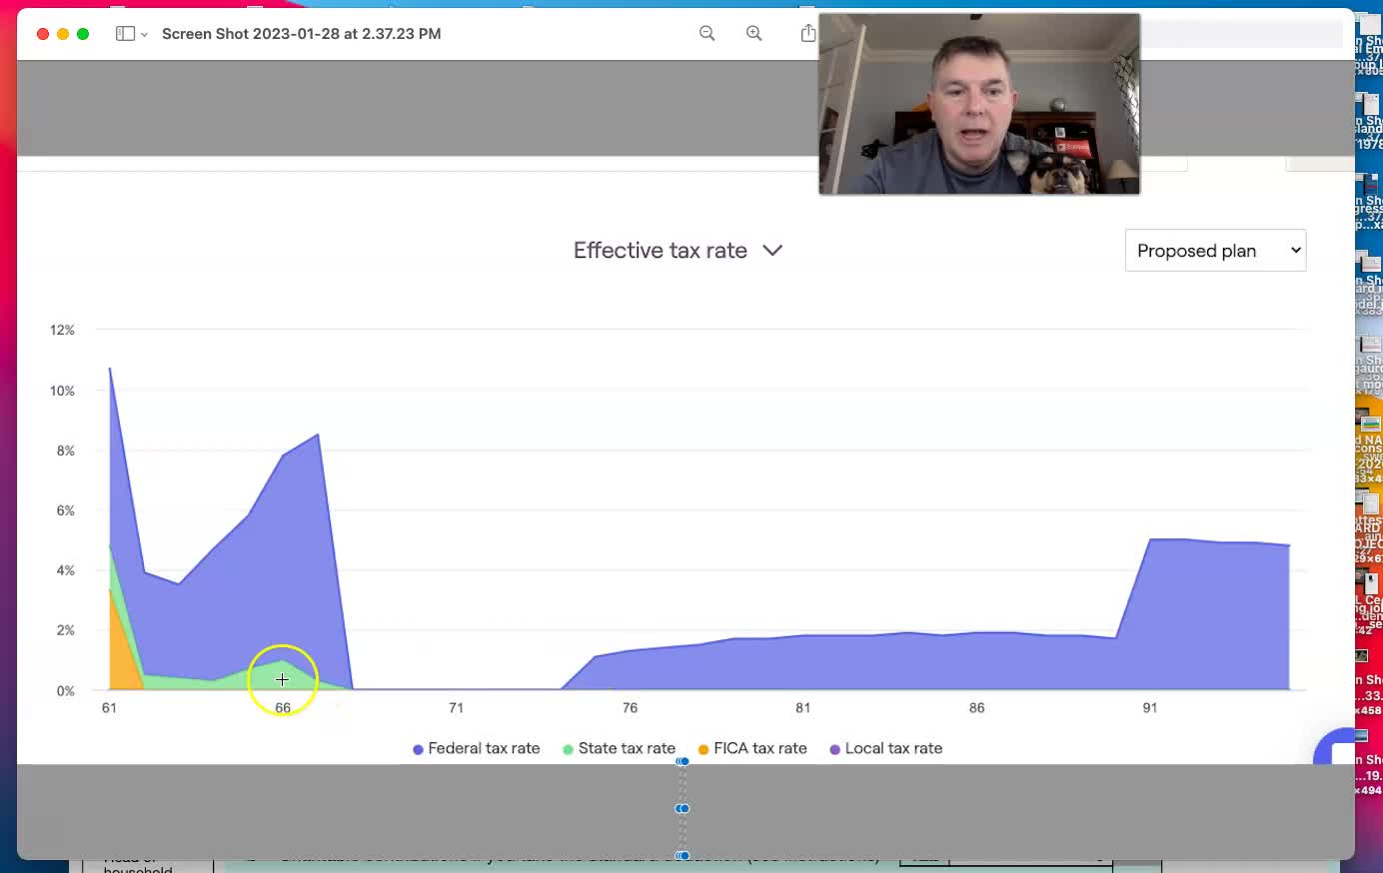The width and height of the screenshot is (1383, 873).
Task: Expand the sidebar view options chevron
Action: click(144, 34)
